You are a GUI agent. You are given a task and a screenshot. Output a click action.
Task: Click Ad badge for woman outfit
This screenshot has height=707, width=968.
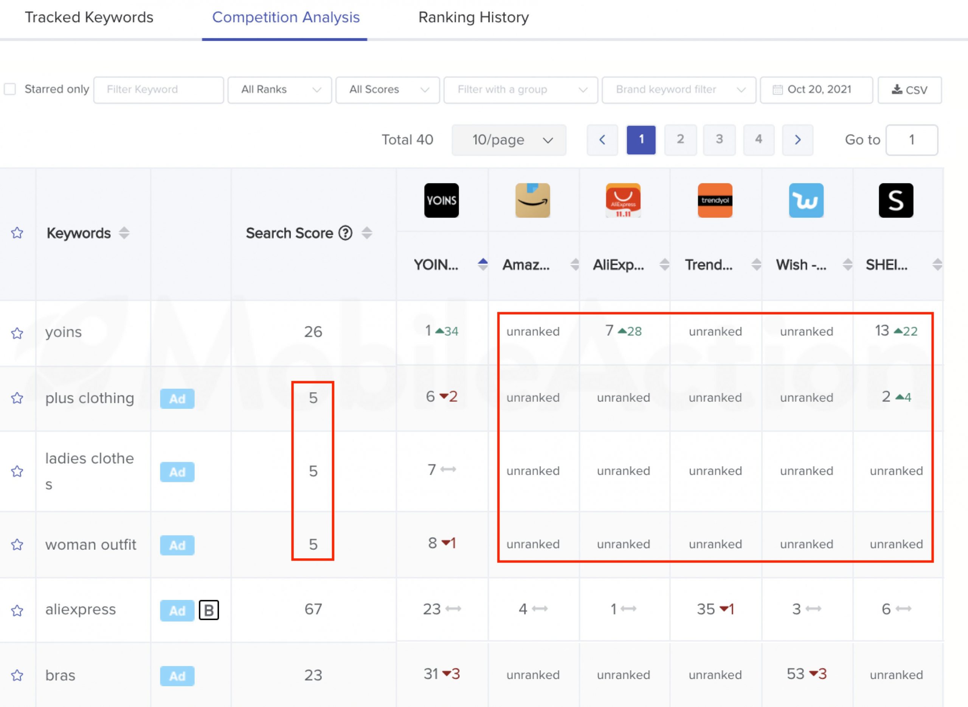pyautogui.click(x=177, y=545)
